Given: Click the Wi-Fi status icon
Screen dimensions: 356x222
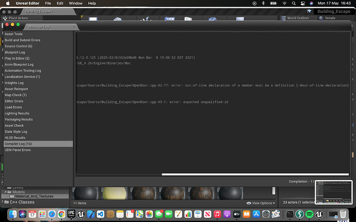Looking at the screenshot, I should [284, 3].
